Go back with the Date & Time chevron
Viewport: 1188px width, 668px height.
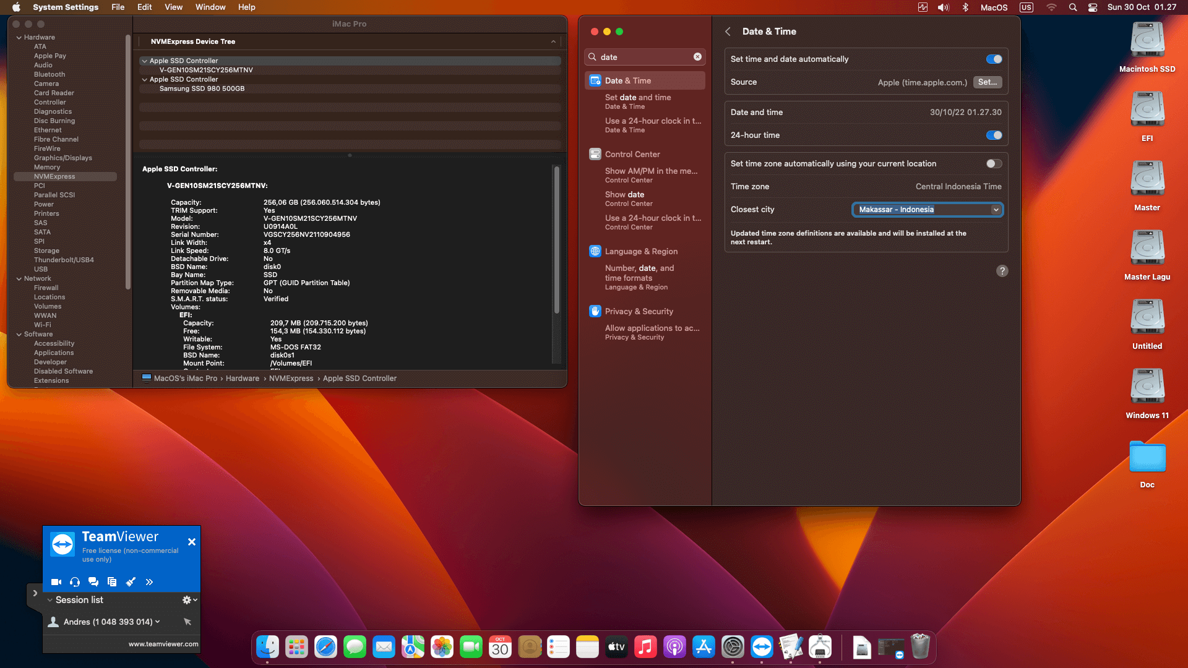[x=728, y=32]
